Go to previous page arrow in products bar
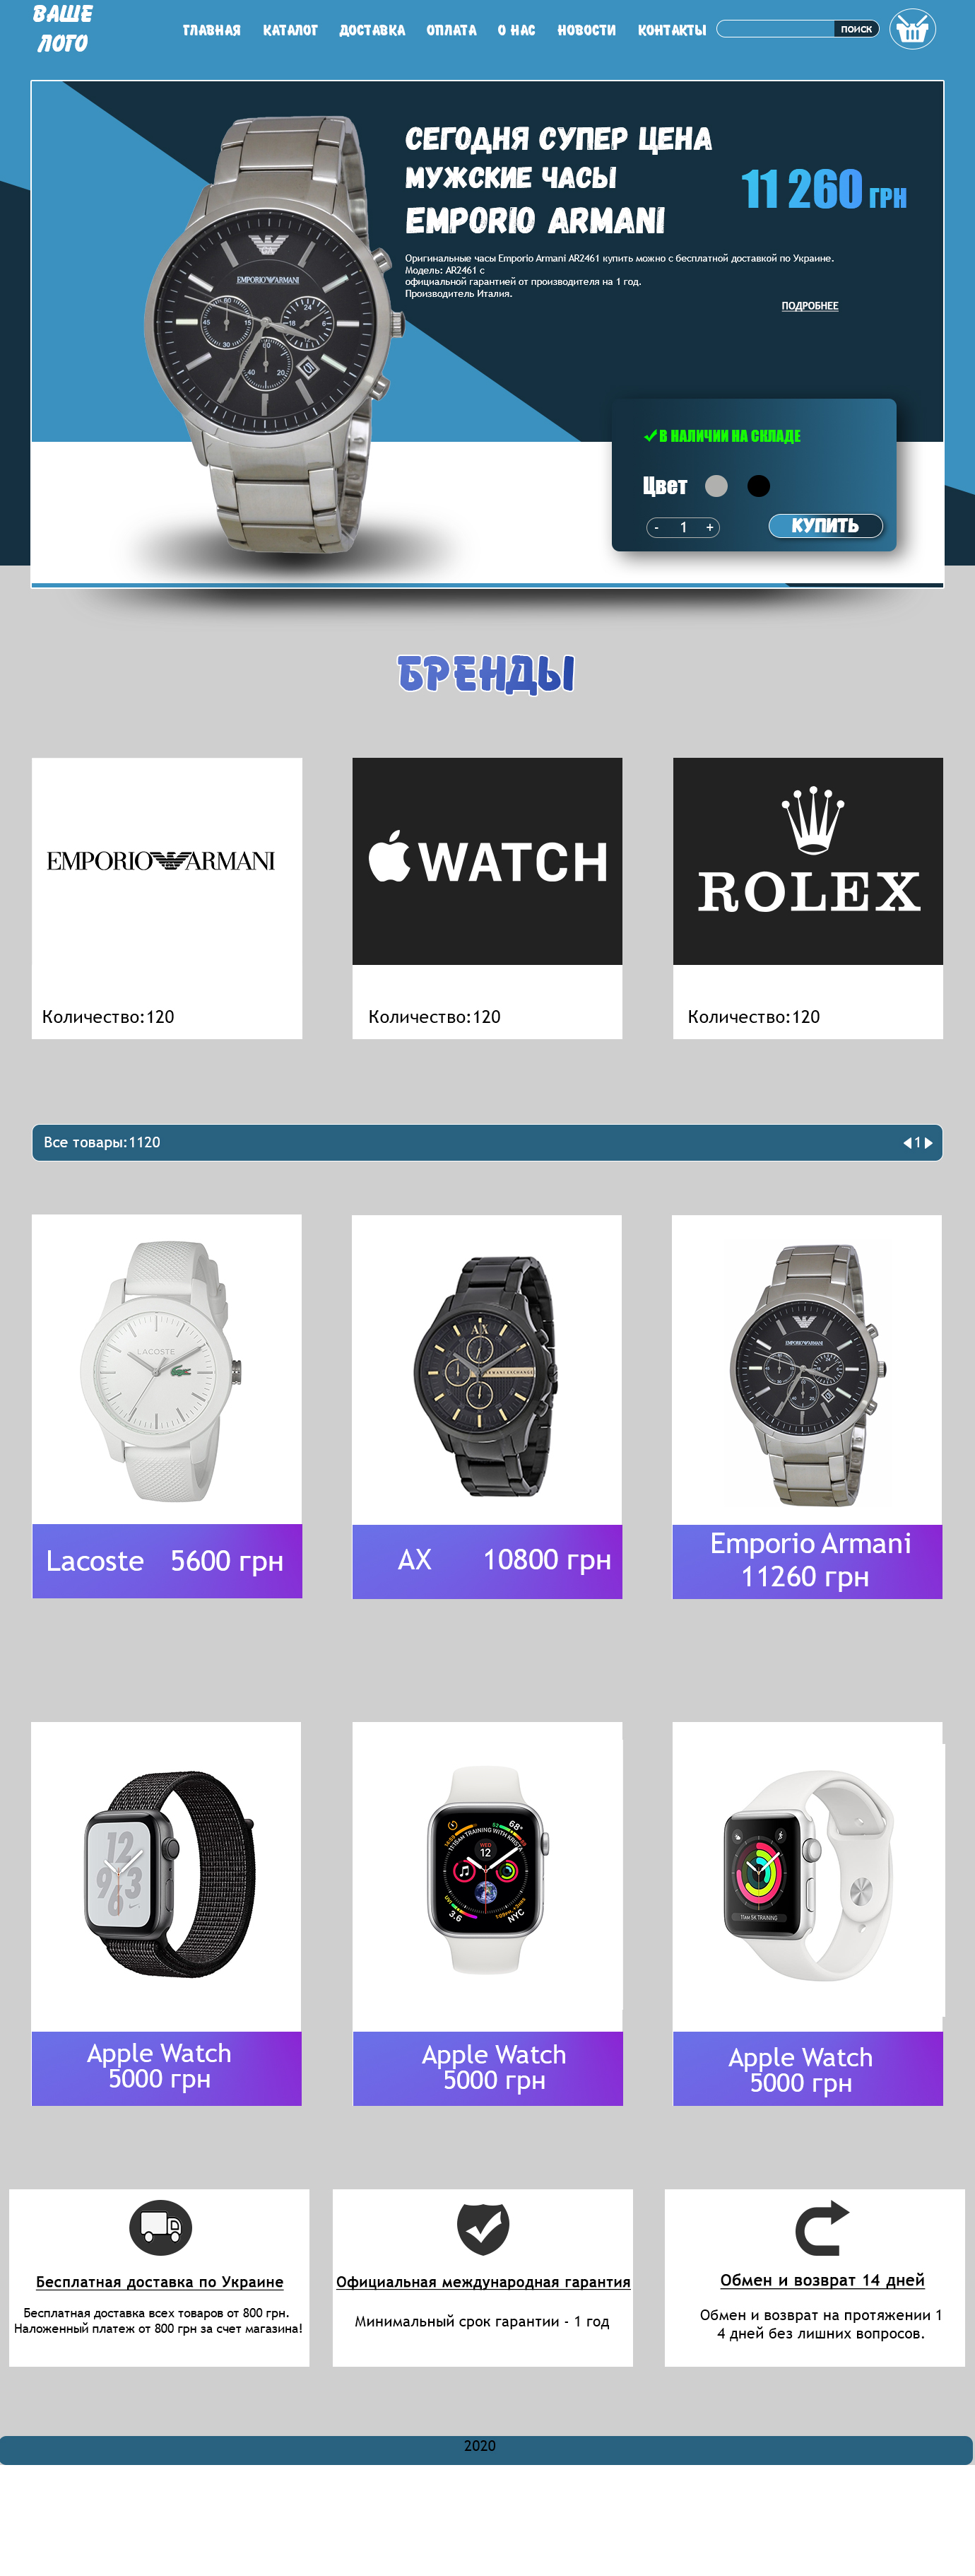 [x=907, y=1142]
